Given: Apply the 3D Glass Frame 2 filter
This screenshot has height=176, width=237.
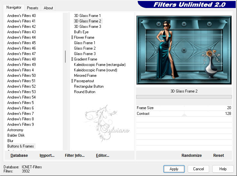Looking at the screenshot, I should 174,169.
